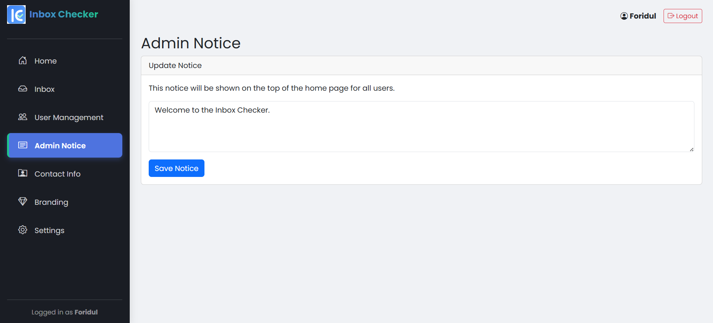The width and height of the screenshot is (713, 323).
Task: Switch to the Inbox section
Action: [44, 89]
